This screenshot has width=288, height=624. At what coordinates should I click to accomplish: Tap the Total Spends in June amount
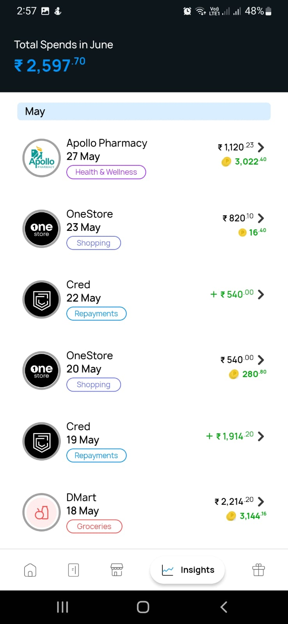tap(50, 65)
